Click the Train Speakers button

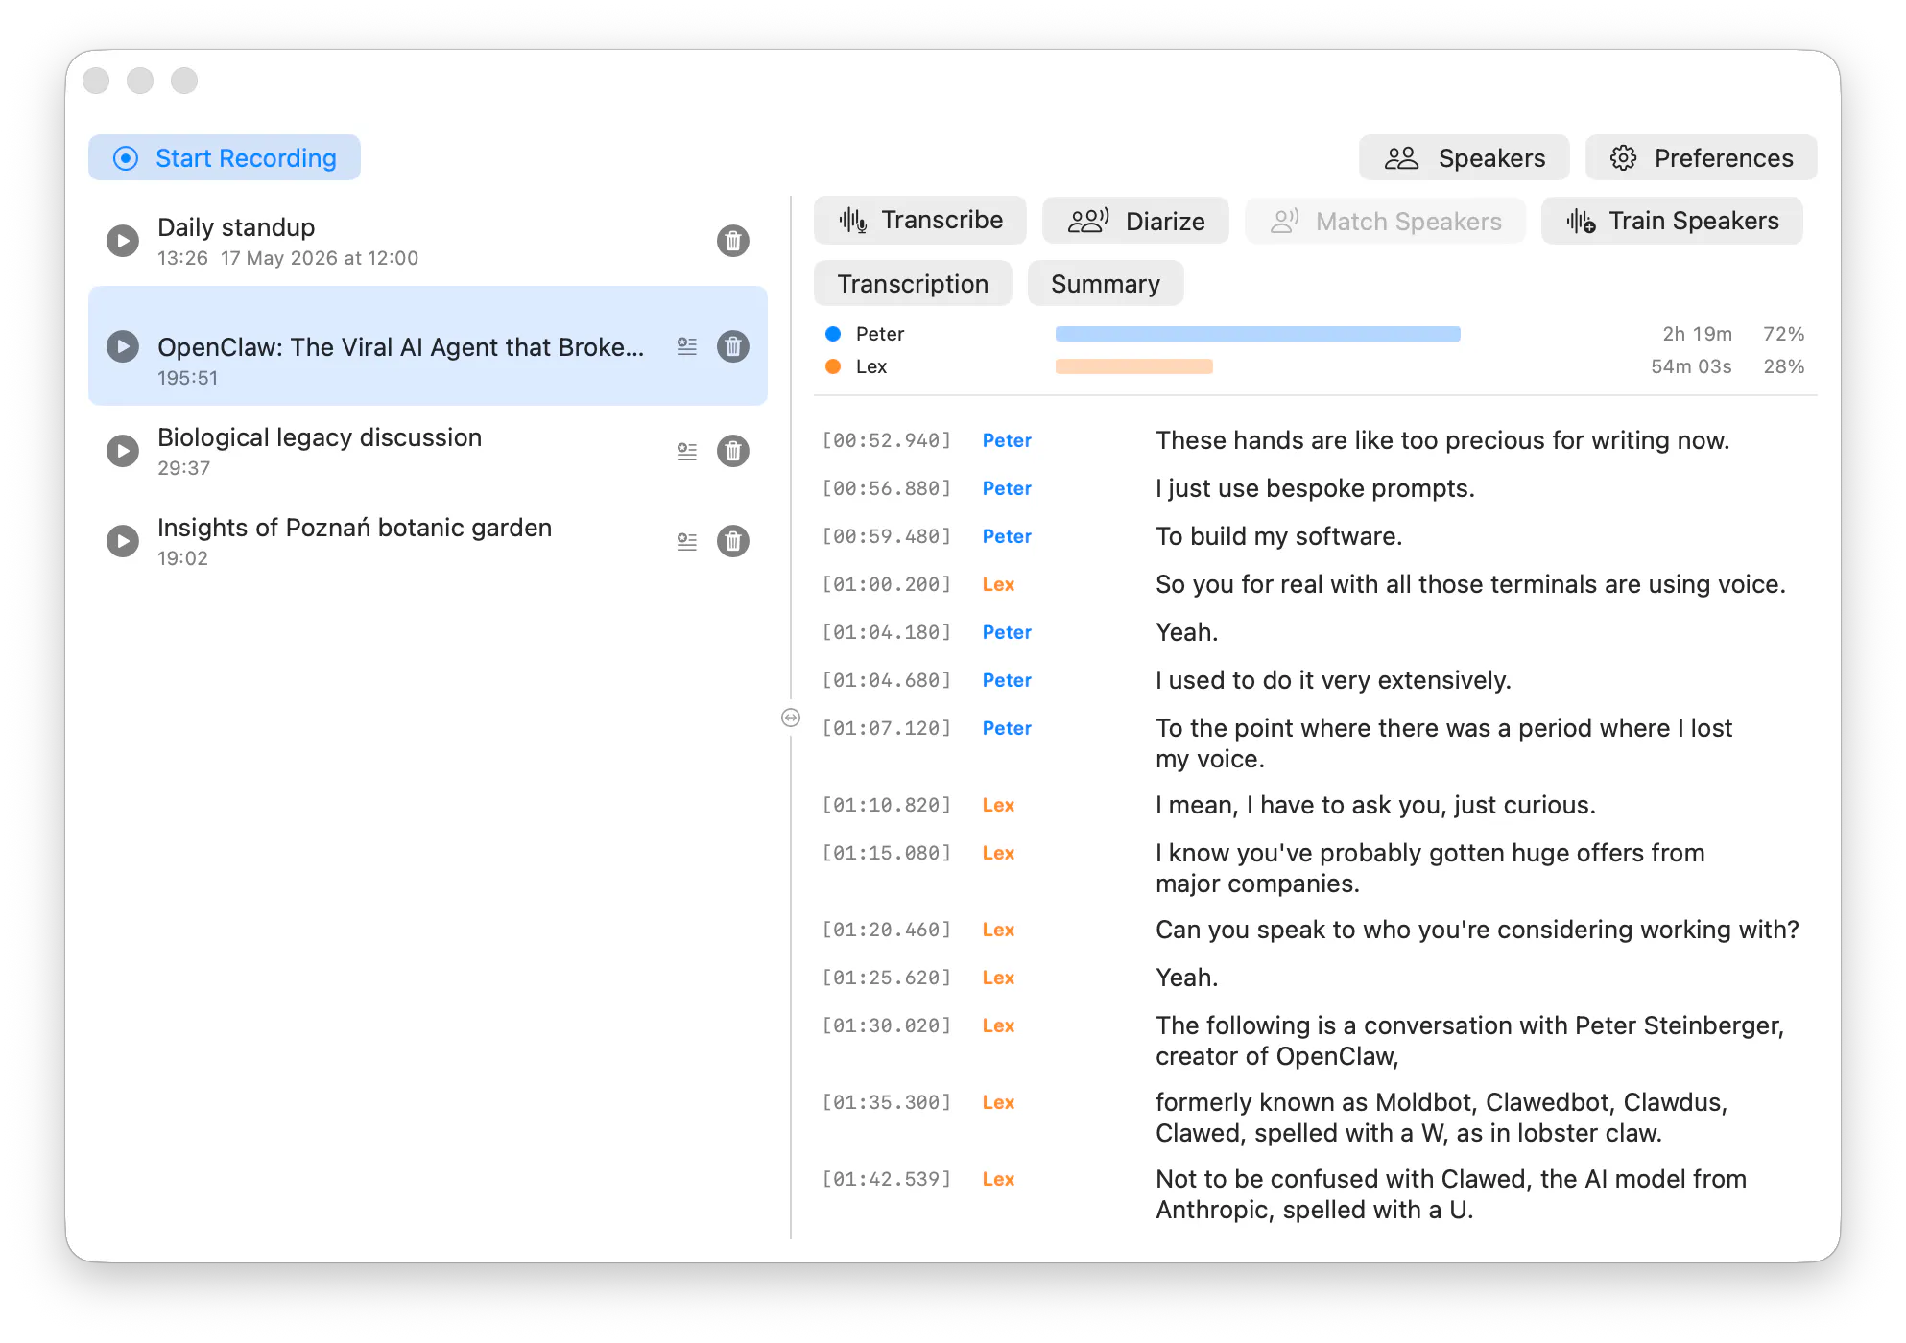pyautogui.click(x=1672, y=221)
